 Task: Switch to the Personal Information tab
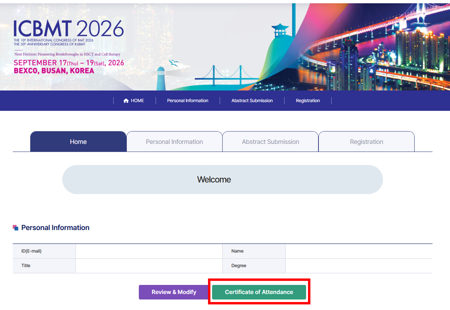pyautogui.click(x=174, y=142)
